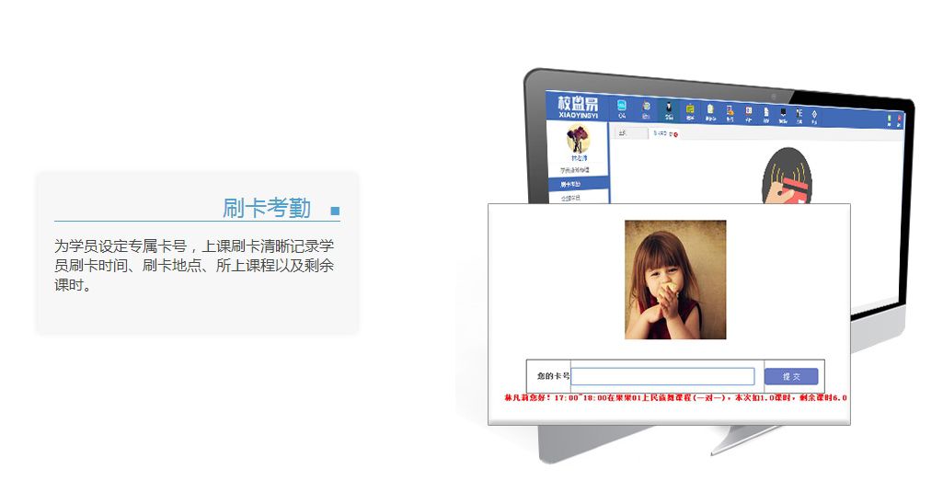The width and height of the screenshot is (943, 503).
Task: Click the 校盈易 XIAOYINGYI logo
Action: tap(577, 107)
